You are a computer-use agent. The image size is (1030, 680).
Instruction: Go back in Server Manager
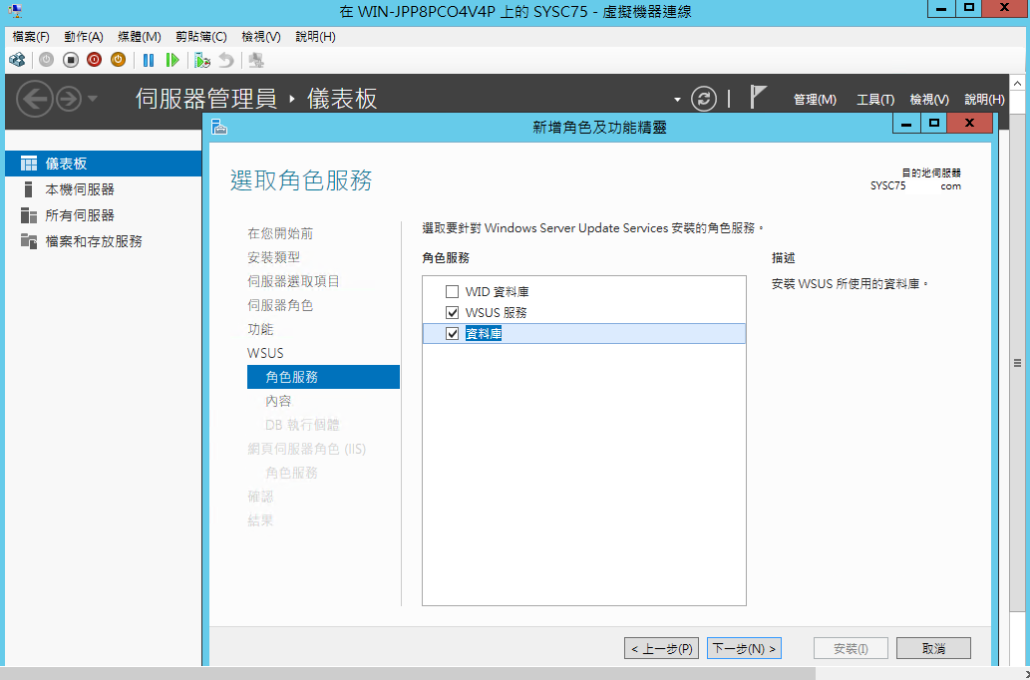click(x=34, y=99)
